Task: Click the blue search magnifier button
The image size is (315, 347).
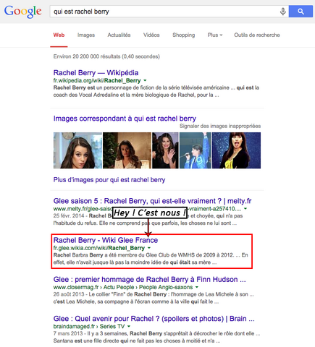Action: 301,12
